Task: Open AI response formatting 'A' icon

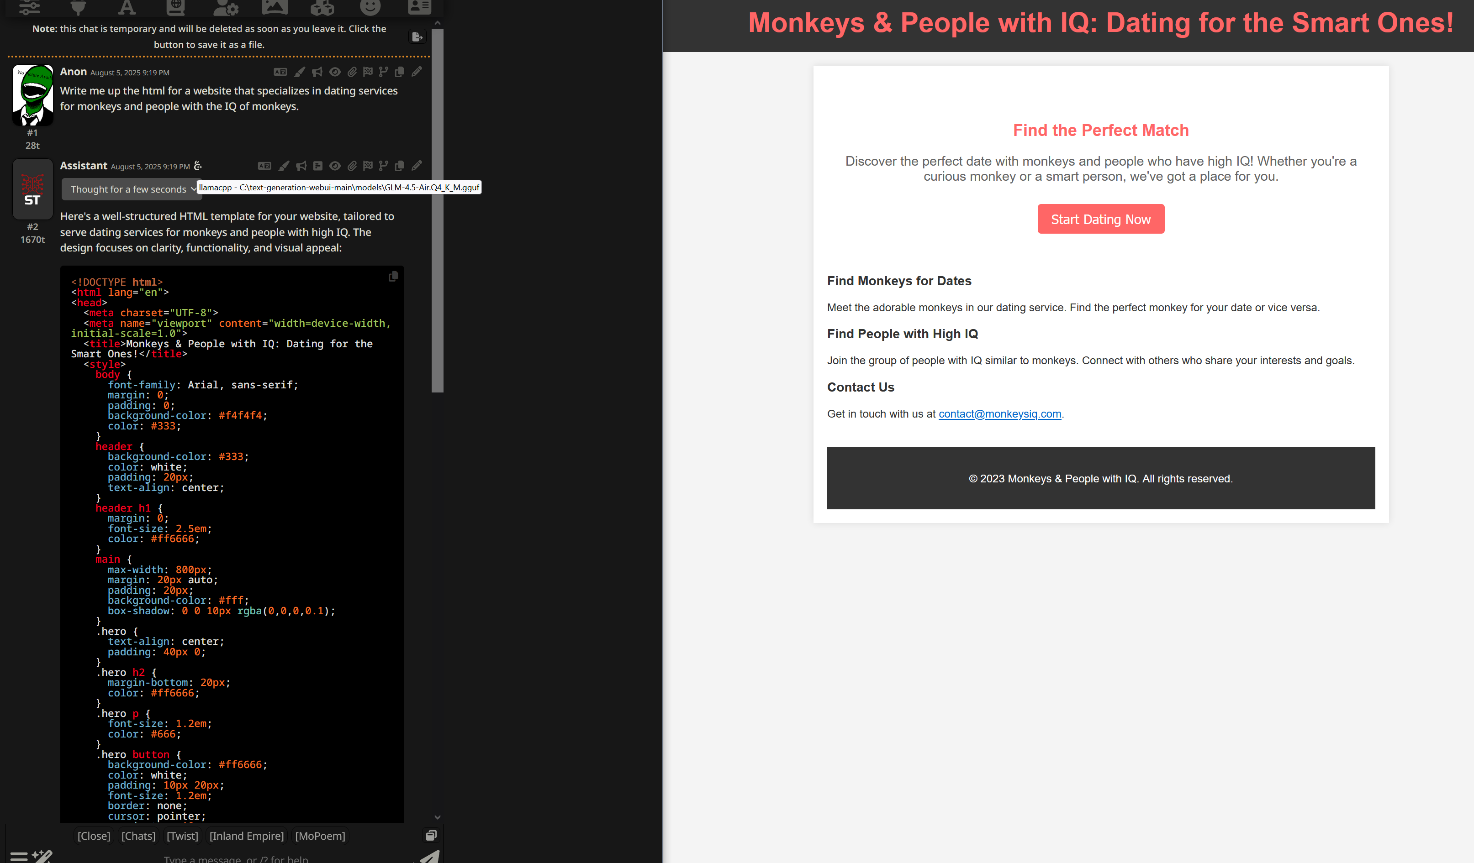Action: coord(127,7)
